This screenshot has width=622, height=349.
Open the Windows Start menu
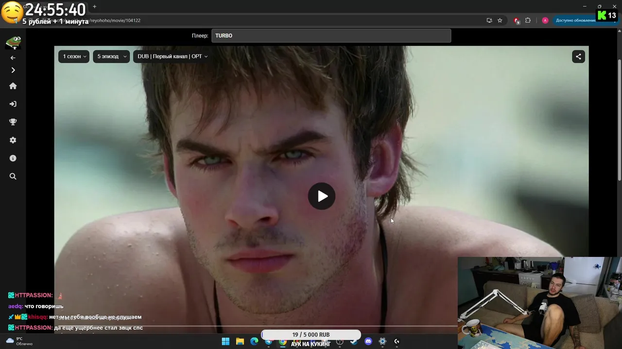tap(225, 341)
